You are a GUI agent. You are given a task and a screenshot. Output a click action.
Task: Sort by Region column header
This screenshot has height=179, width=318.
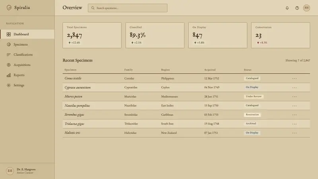165,70
